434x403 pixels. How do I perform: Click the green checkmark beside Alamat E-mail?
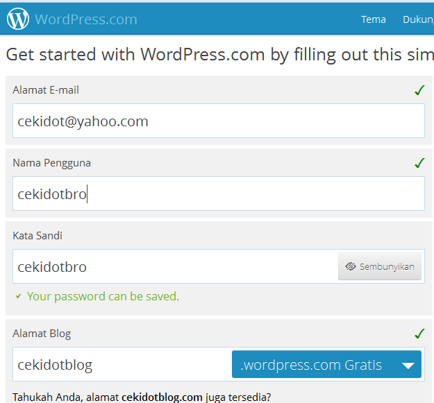(x=419, y=90)
